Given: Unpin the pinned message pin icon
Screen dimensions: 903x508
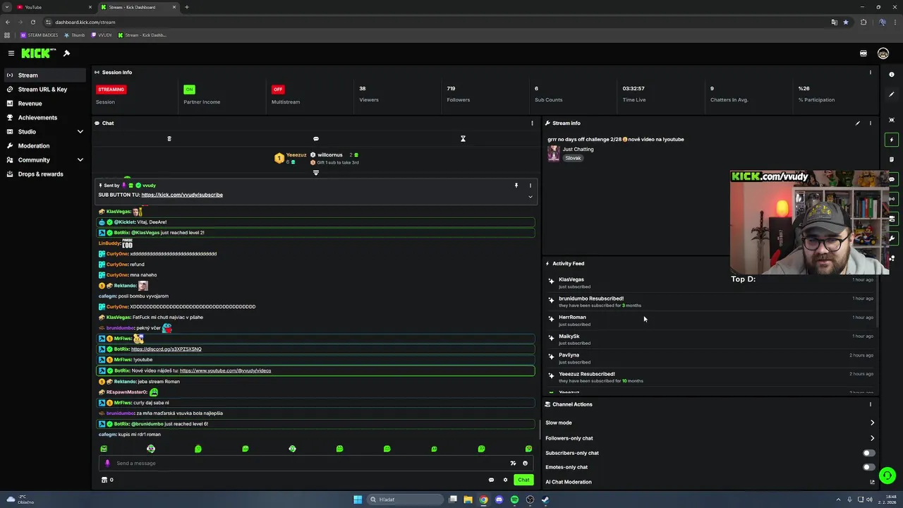Looking at the screenshot, I should coord(516,186).
